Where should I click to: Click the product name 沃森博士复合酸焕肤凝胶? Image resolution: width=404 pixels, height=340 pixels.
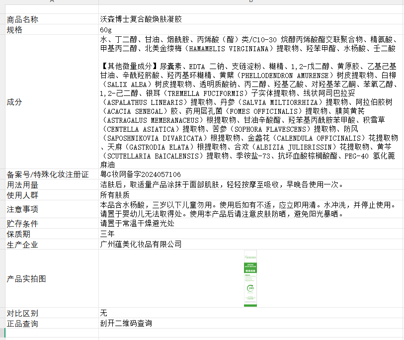(141, 19)
